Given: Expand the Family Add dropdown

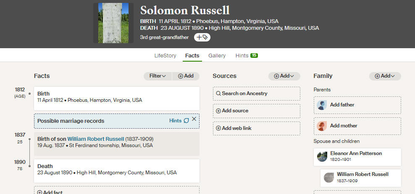Looking at the screenshot, I should coord(385,76).
